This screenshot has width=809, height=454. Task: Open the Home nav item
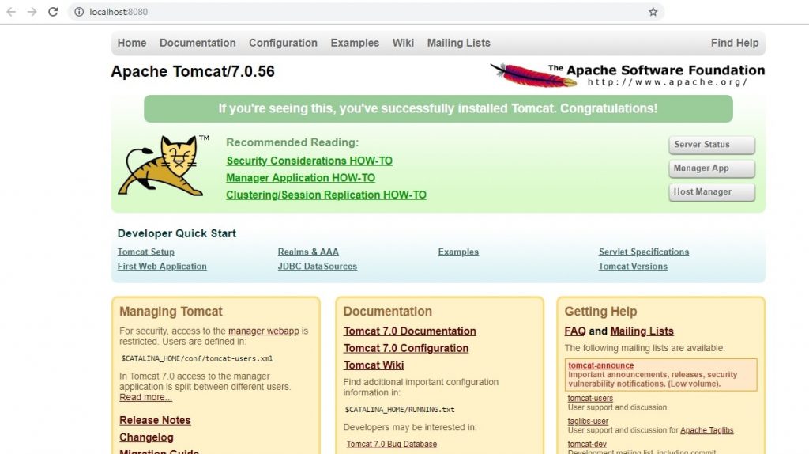point(132,43)
